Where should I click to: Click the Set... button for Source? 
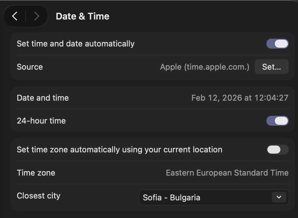tap(271, 67)
